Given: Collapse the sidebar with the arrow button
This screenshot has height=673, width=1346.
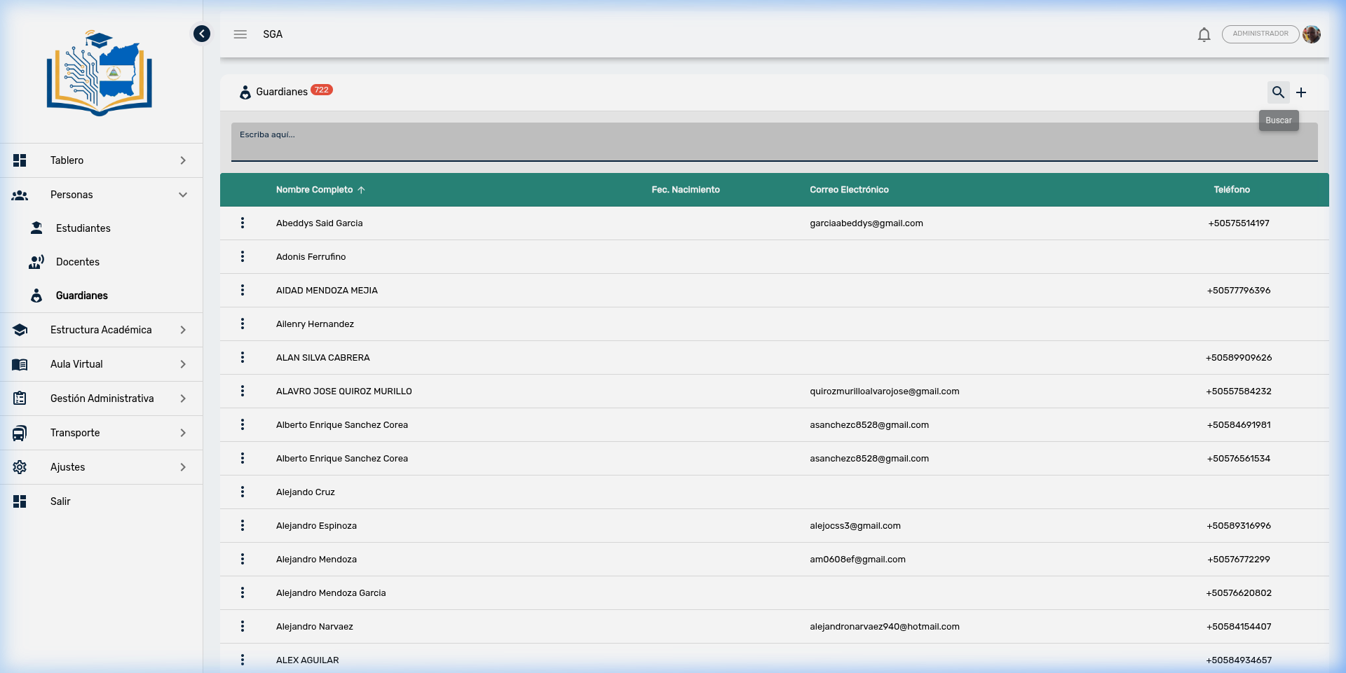Looking at the screenshot, I should click(202, 34).
